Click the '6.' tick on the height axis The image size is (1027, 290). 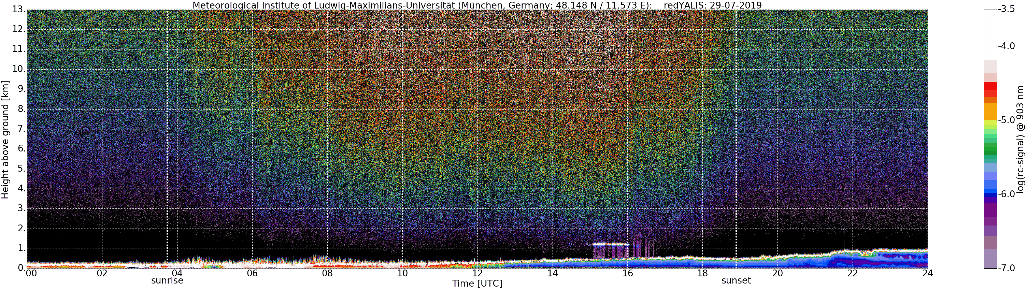coord(22,149)
